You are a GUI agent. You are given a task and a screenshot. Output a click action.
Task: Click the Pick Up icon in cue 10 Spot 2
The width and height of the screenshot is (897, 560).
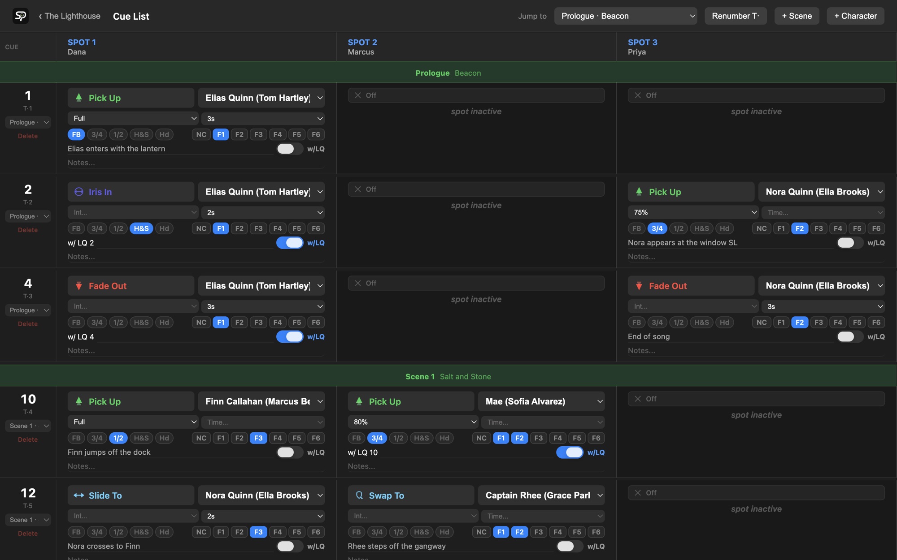click(359, 401)
